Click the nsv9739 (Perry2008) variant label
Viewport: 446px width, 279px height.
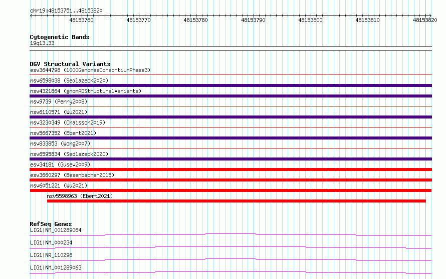click(x=59, y=101)
